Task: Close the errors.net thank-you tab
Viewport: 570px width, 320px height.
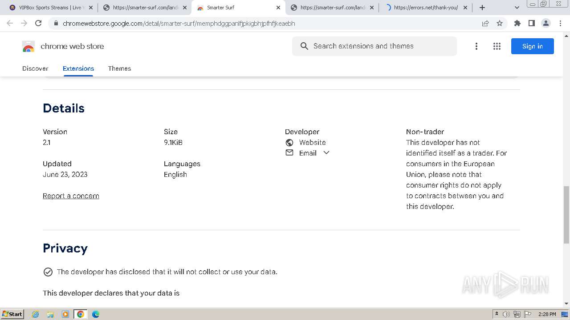Action: (465, 8)
